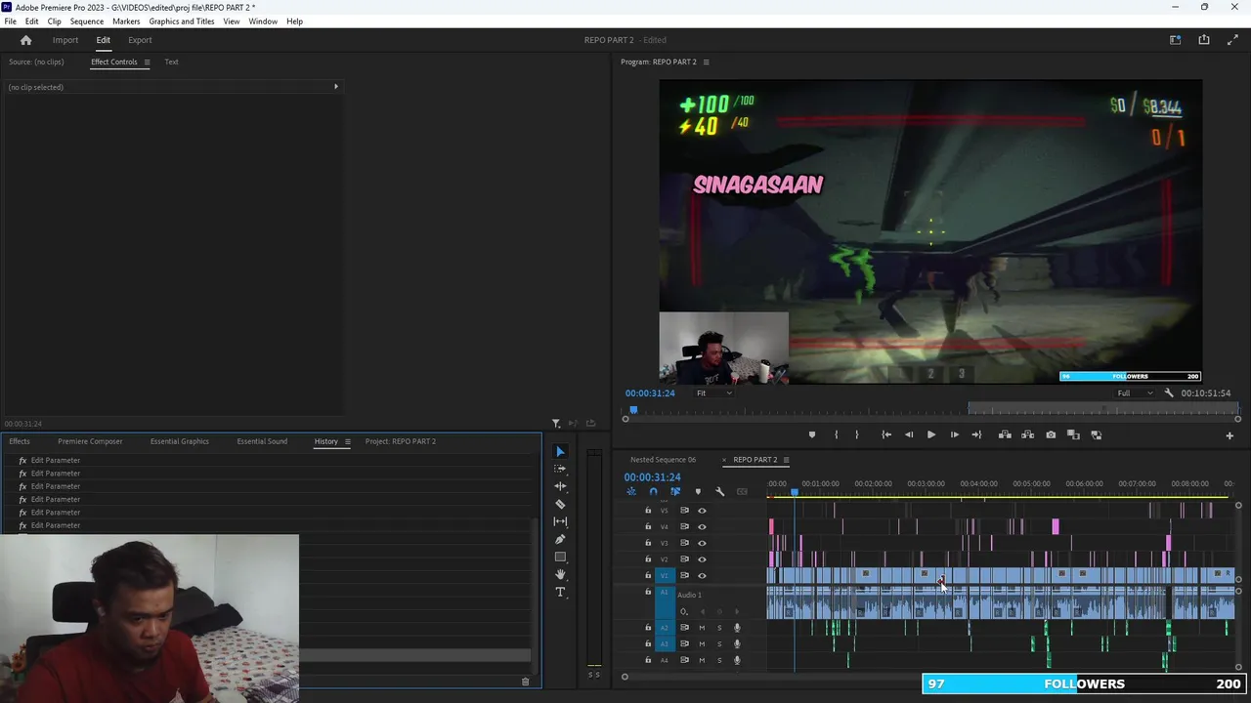1251x703 pixels.
Task: Toggle Snap in timeline (magnet icon)
Action: point(653,491)
